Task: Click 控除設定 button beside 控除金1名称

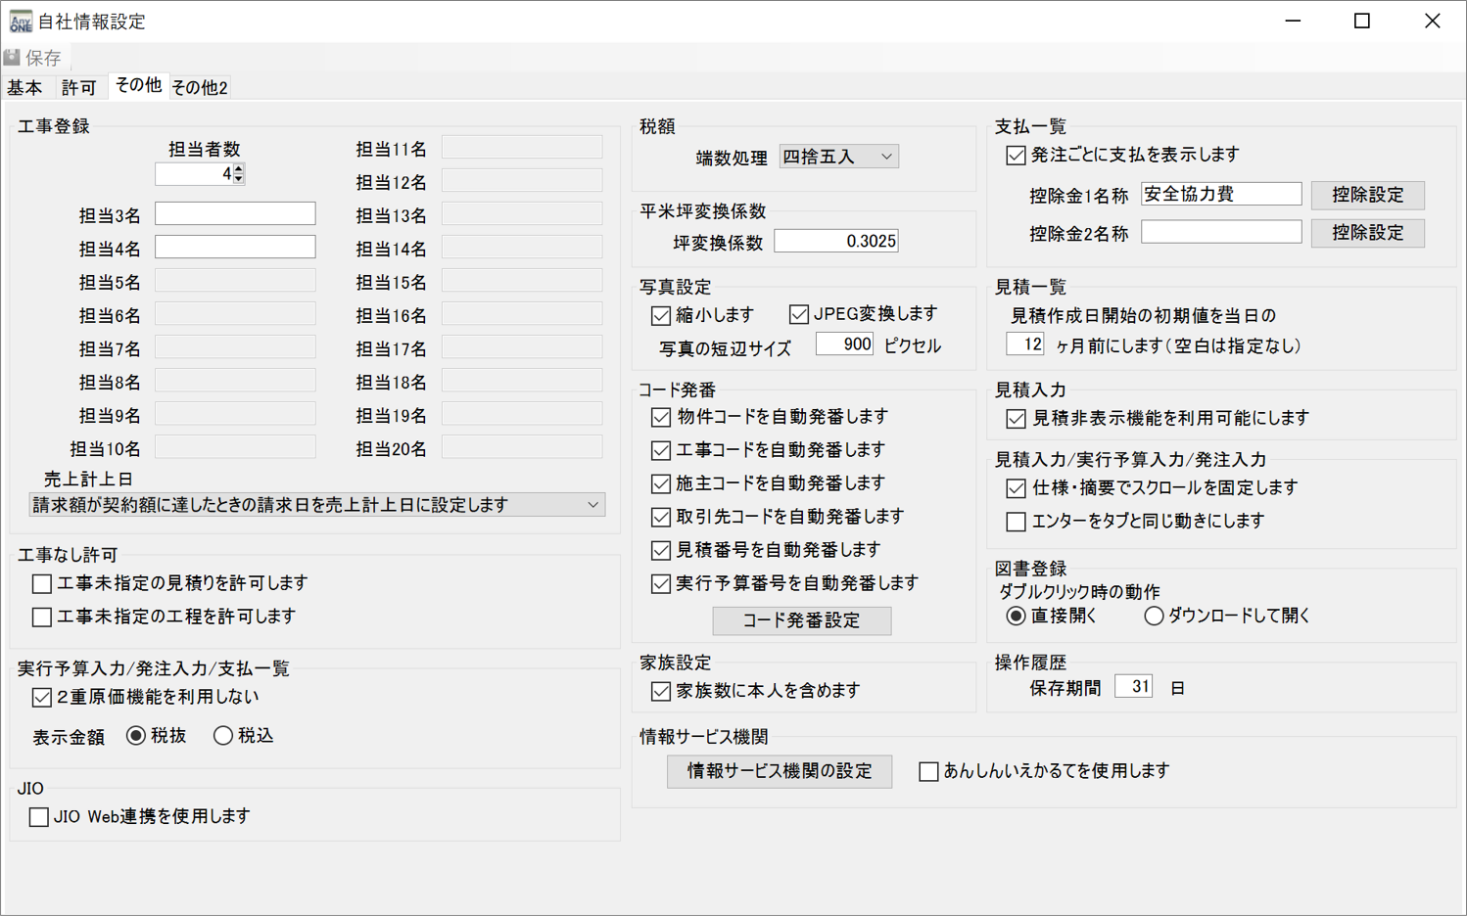Action: pos(1368,195)
